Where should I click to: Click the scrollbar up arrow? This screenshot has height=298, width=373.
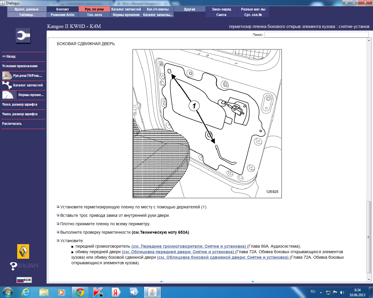coord(369,40)
